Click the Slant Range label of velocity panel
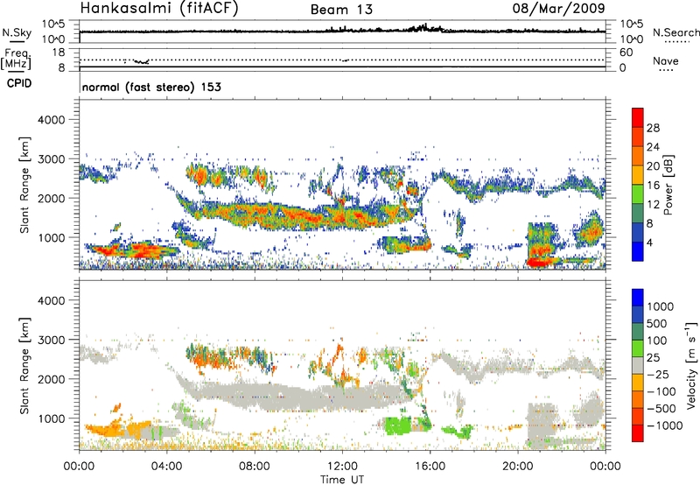700x485 pixels. (x=24, y=365)
